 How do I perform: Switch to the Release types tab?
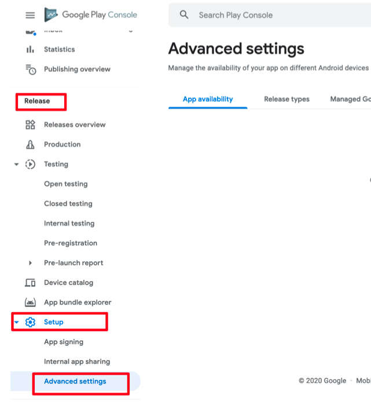(x=286, y=99)
